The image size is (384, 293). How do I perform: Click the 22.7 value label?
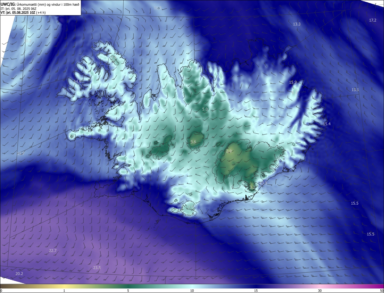tap(52, 250)
